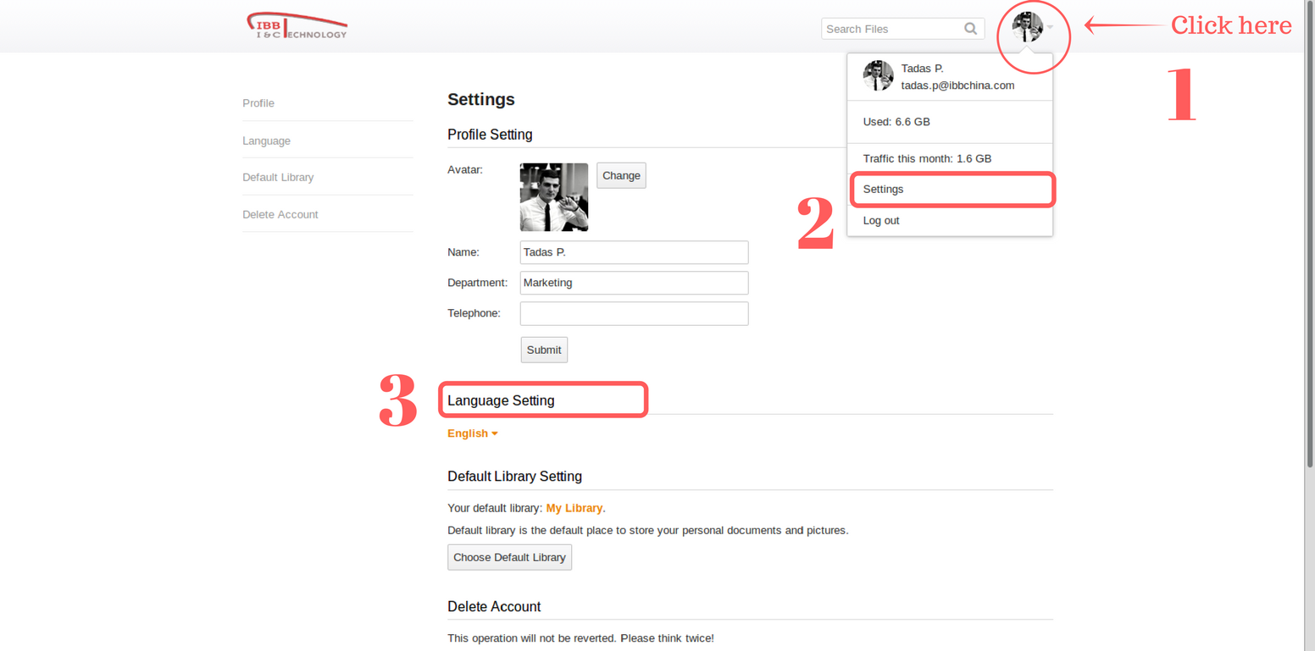The image size is (1315, 651).
Task: Click the 'Delete Account' section heading
Action: pos(494,607)
